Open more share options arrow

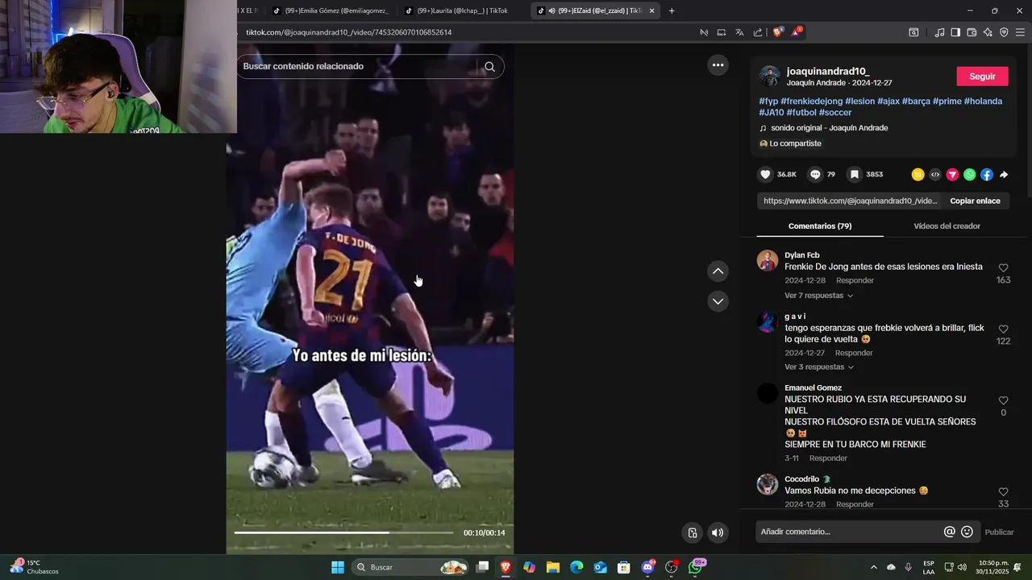[x=1004, y=174]
